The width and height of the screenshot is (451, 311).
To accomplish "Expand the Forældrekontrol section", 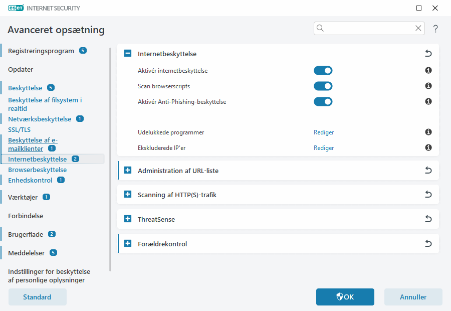I will pyautogui.click(x=128, y=244).
